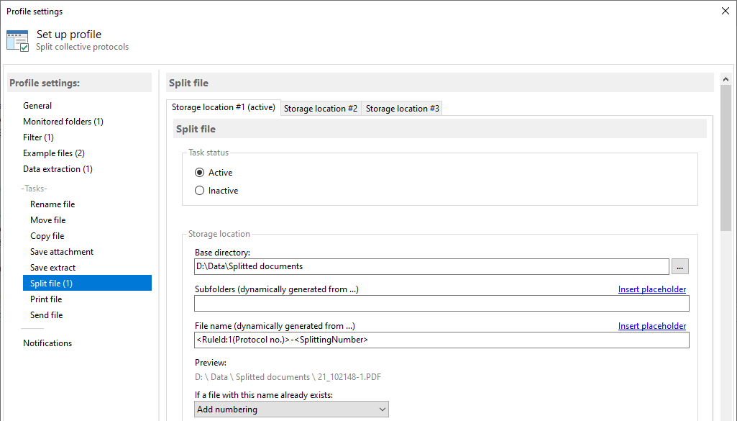The image size is (737, 421).
Task: Click Insert placeholder for subfolders
Action: click(x=651, y=289)
